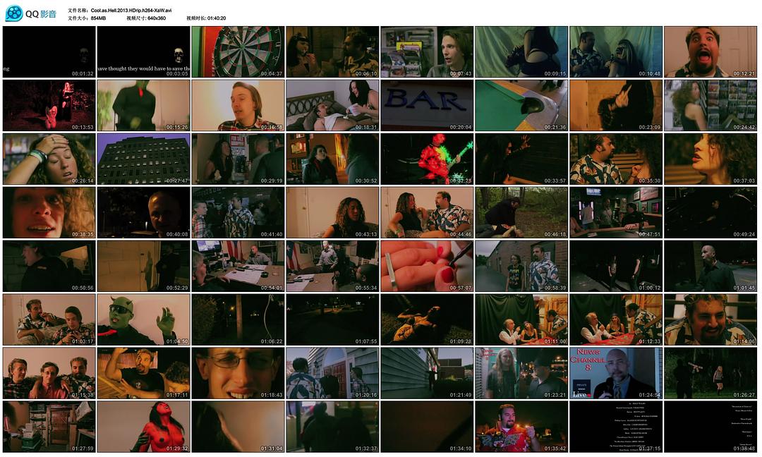Image resolution: width=762 pixels, height=457 pixels.
Task: Open the pool table thumbnail at 00:21:36
Action: [521, 105]
